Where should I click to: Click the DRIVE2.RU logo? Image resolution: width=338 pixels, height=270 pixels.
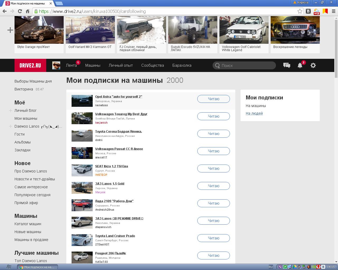pos(30,65)
